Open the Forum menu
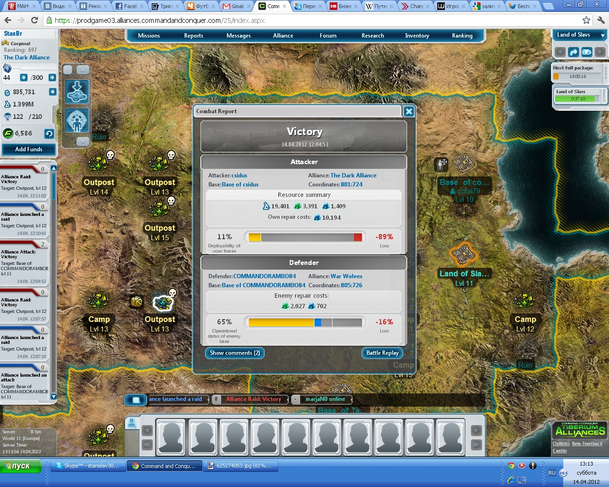Screen dimensions: 609x487 pos(328,36)
